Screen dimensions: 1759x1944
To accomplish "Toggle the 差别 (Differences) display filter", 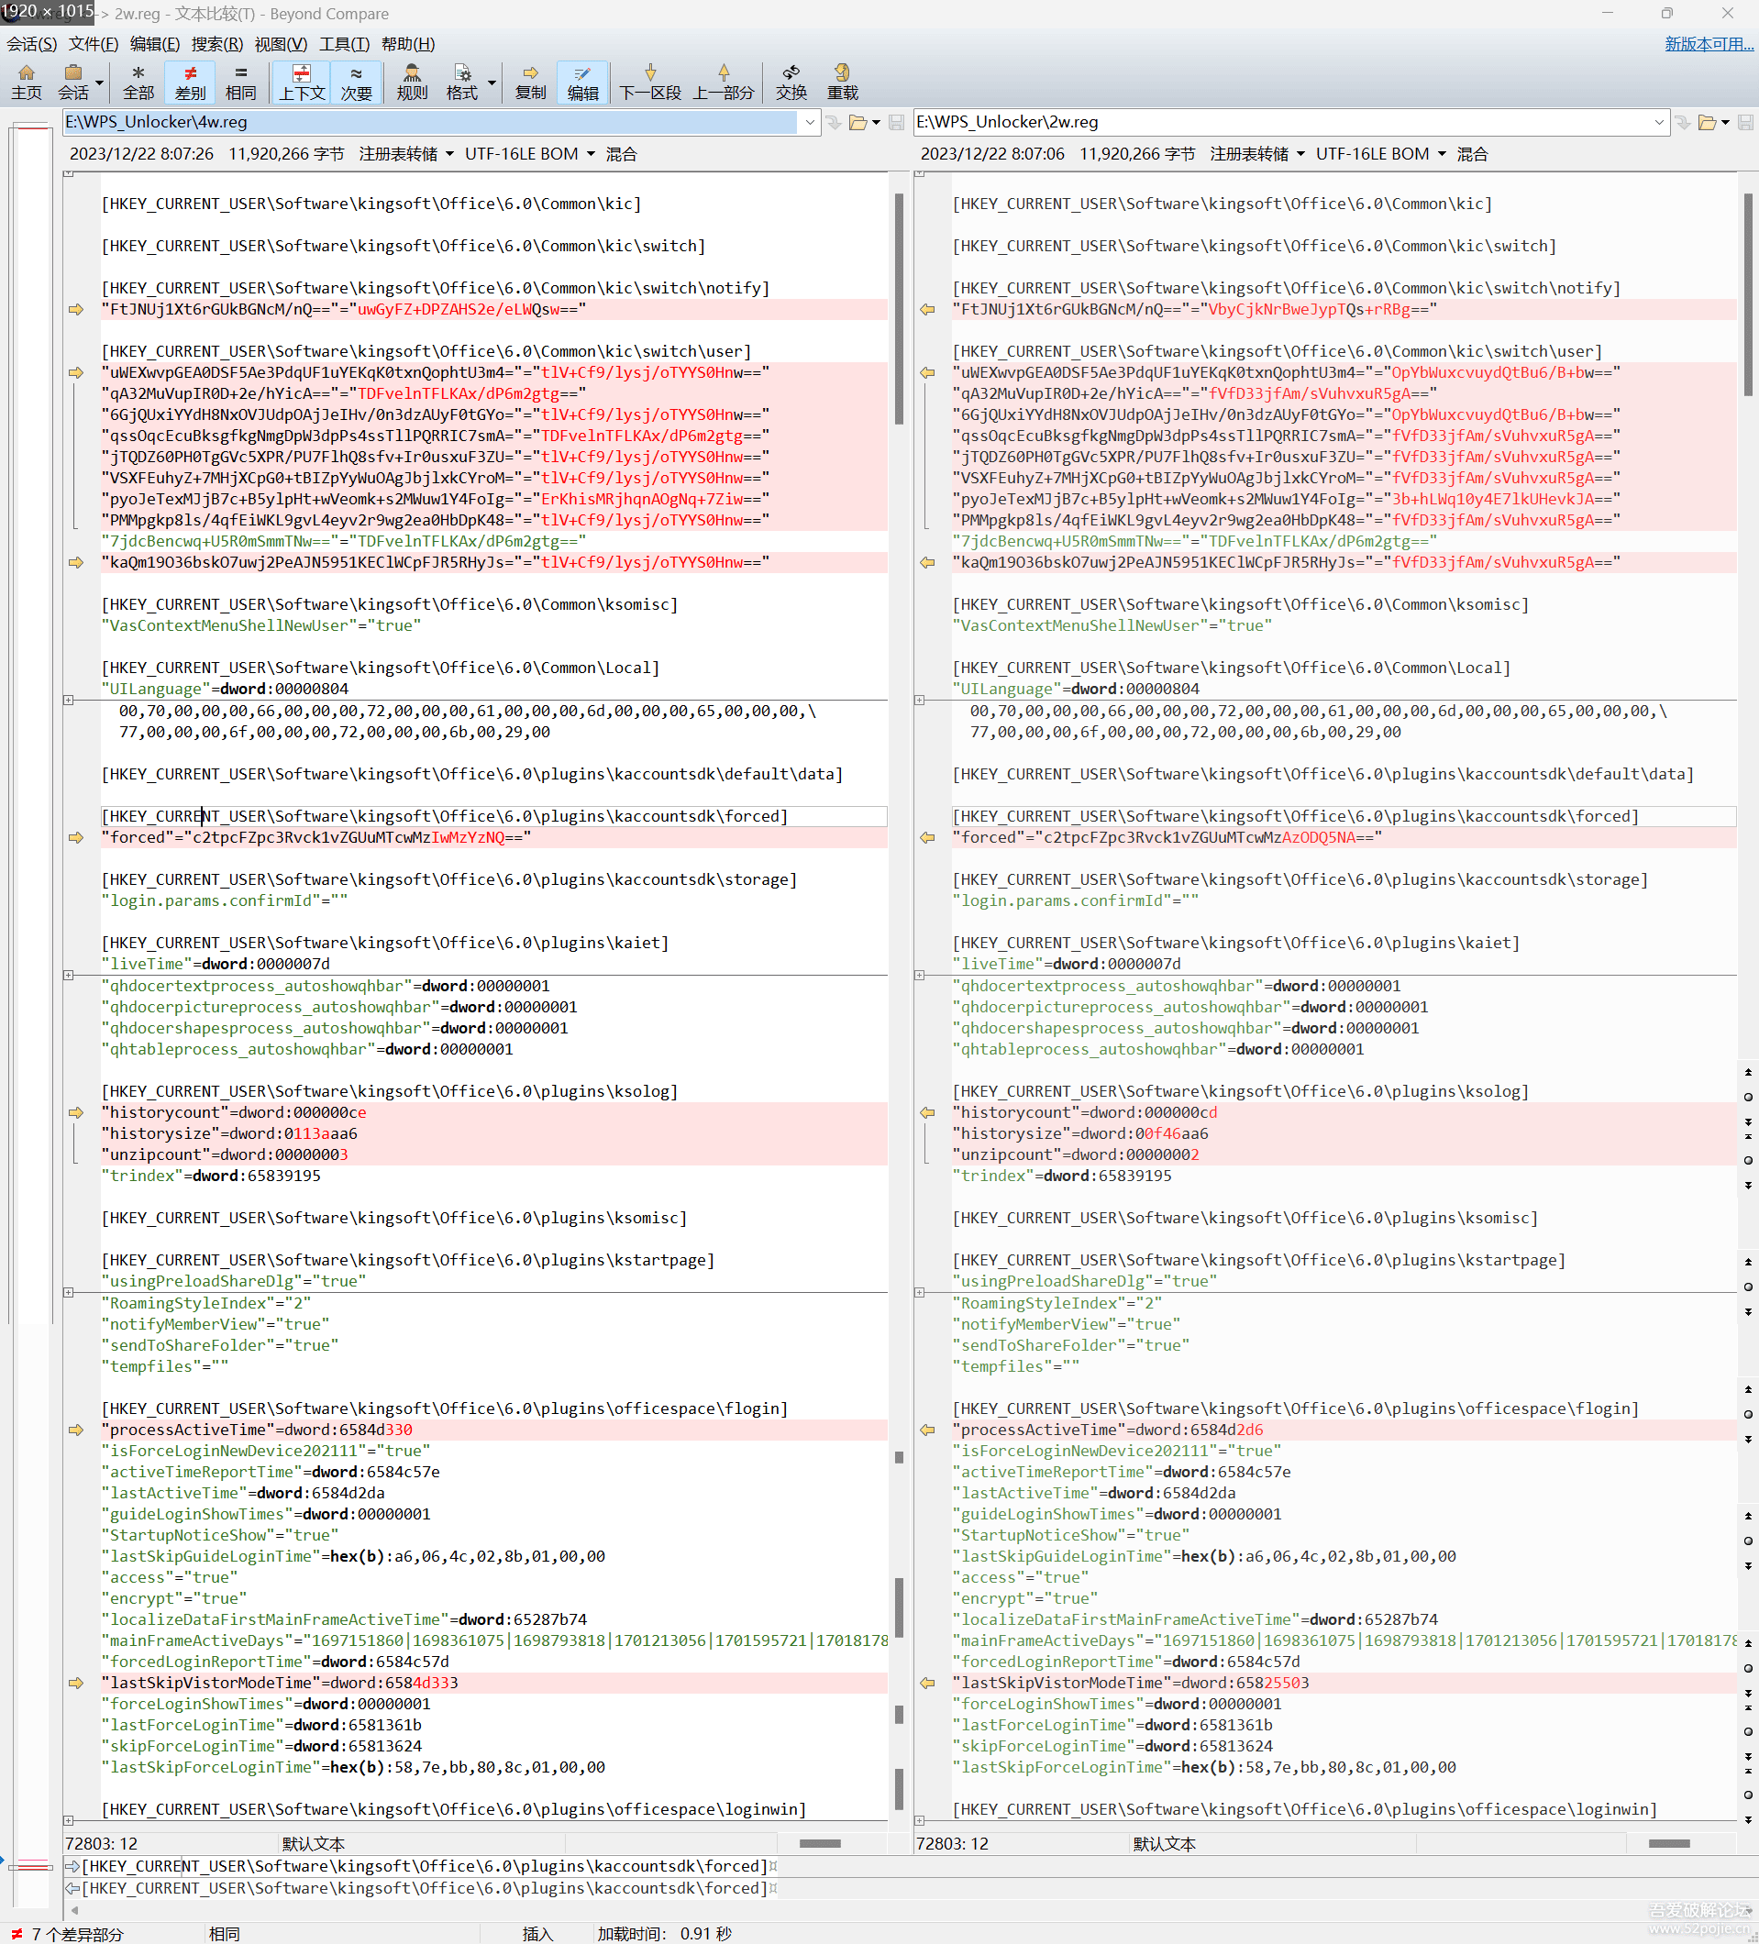I will [190, 82].
